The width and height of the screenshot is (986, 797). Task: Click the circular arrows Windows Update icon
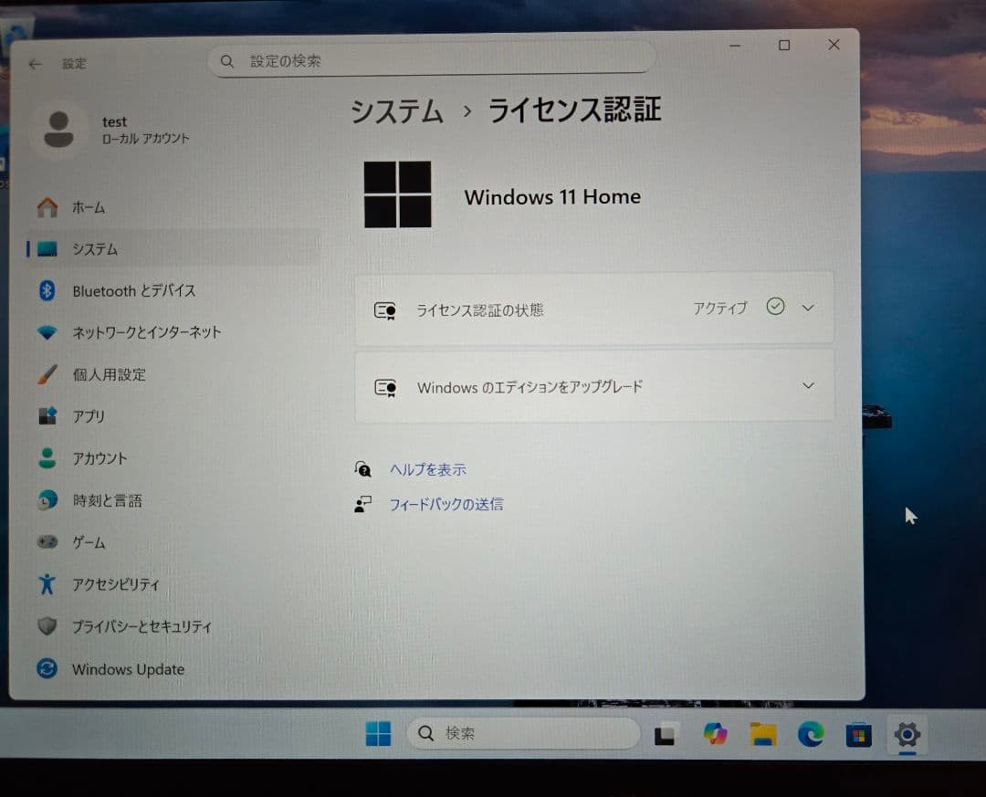[47, 668]
